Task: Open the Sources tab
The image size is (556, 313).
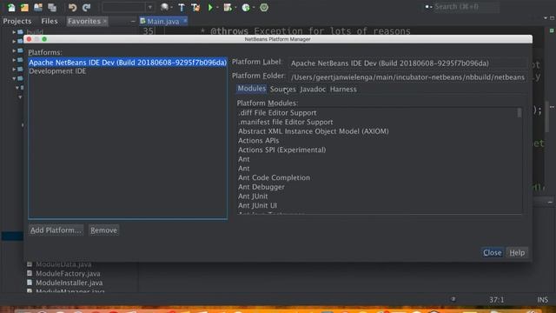Action: point(283,90)
